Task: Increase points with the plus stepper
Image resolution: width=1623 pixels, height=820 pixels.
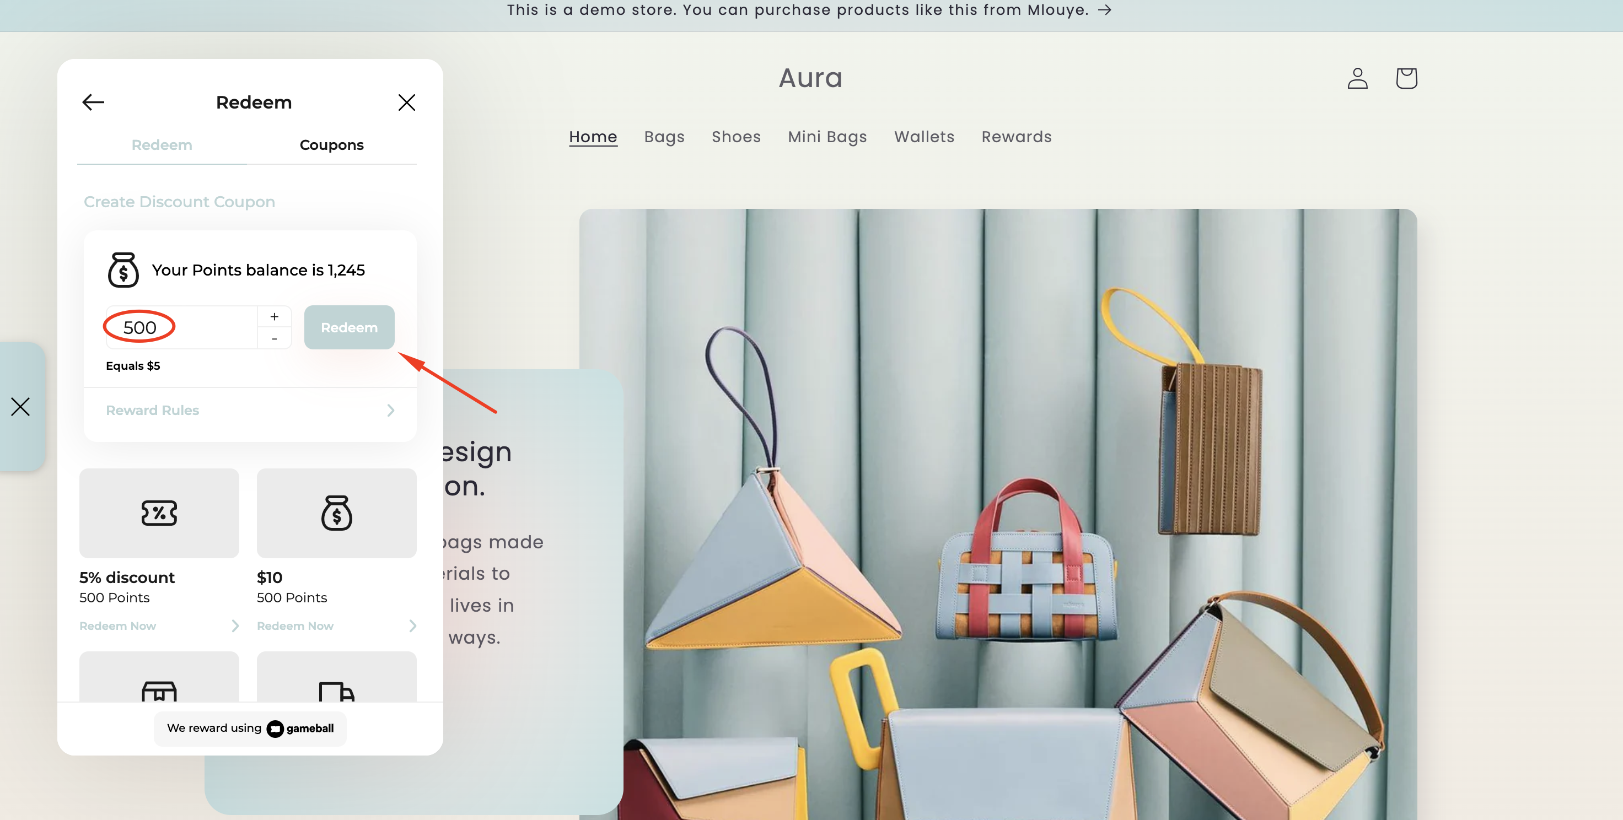Action: (x=274, y=316)
